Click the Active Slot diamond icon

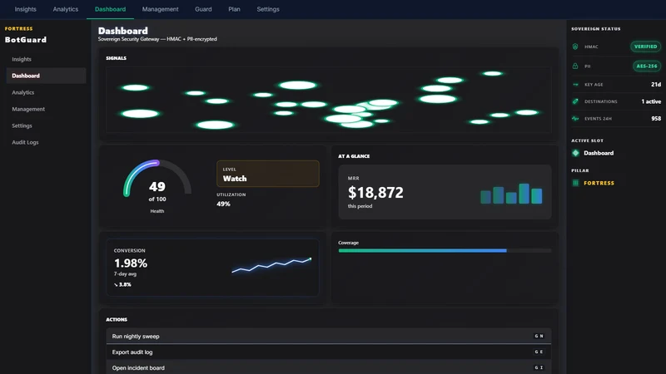pos(575,153)
